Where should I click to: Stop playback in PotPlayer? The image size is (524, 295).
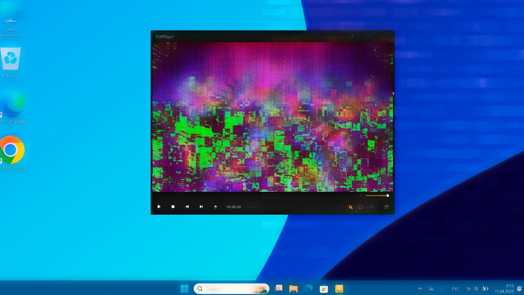pyautogui.click(x=173, y=207)
